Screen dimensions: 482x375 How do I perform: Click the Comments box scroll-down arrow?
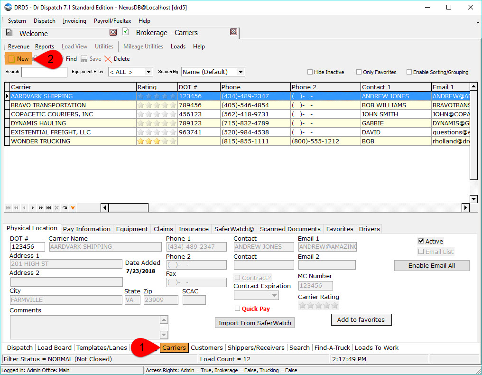point(164,335)
